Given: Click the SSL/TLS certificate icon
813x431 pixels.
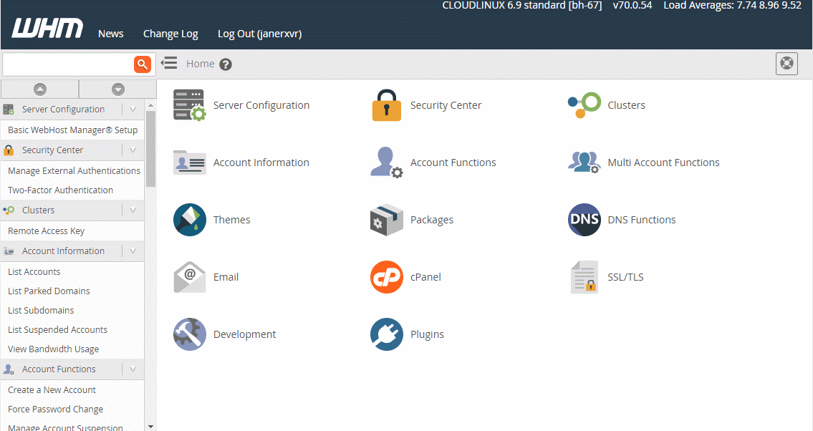Looking at the screenshot, I should tap(584, 277).
